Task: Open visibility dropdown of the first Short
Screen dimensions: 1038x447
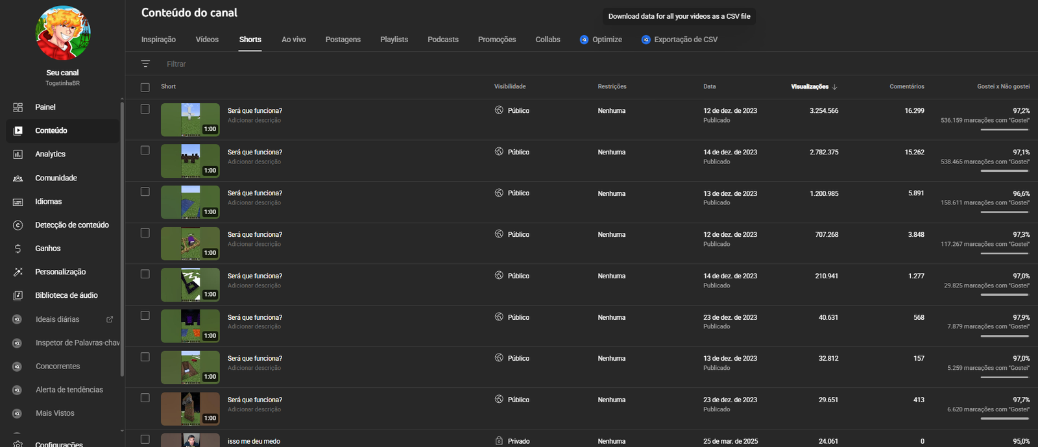Action: click(x=512, y=110)
